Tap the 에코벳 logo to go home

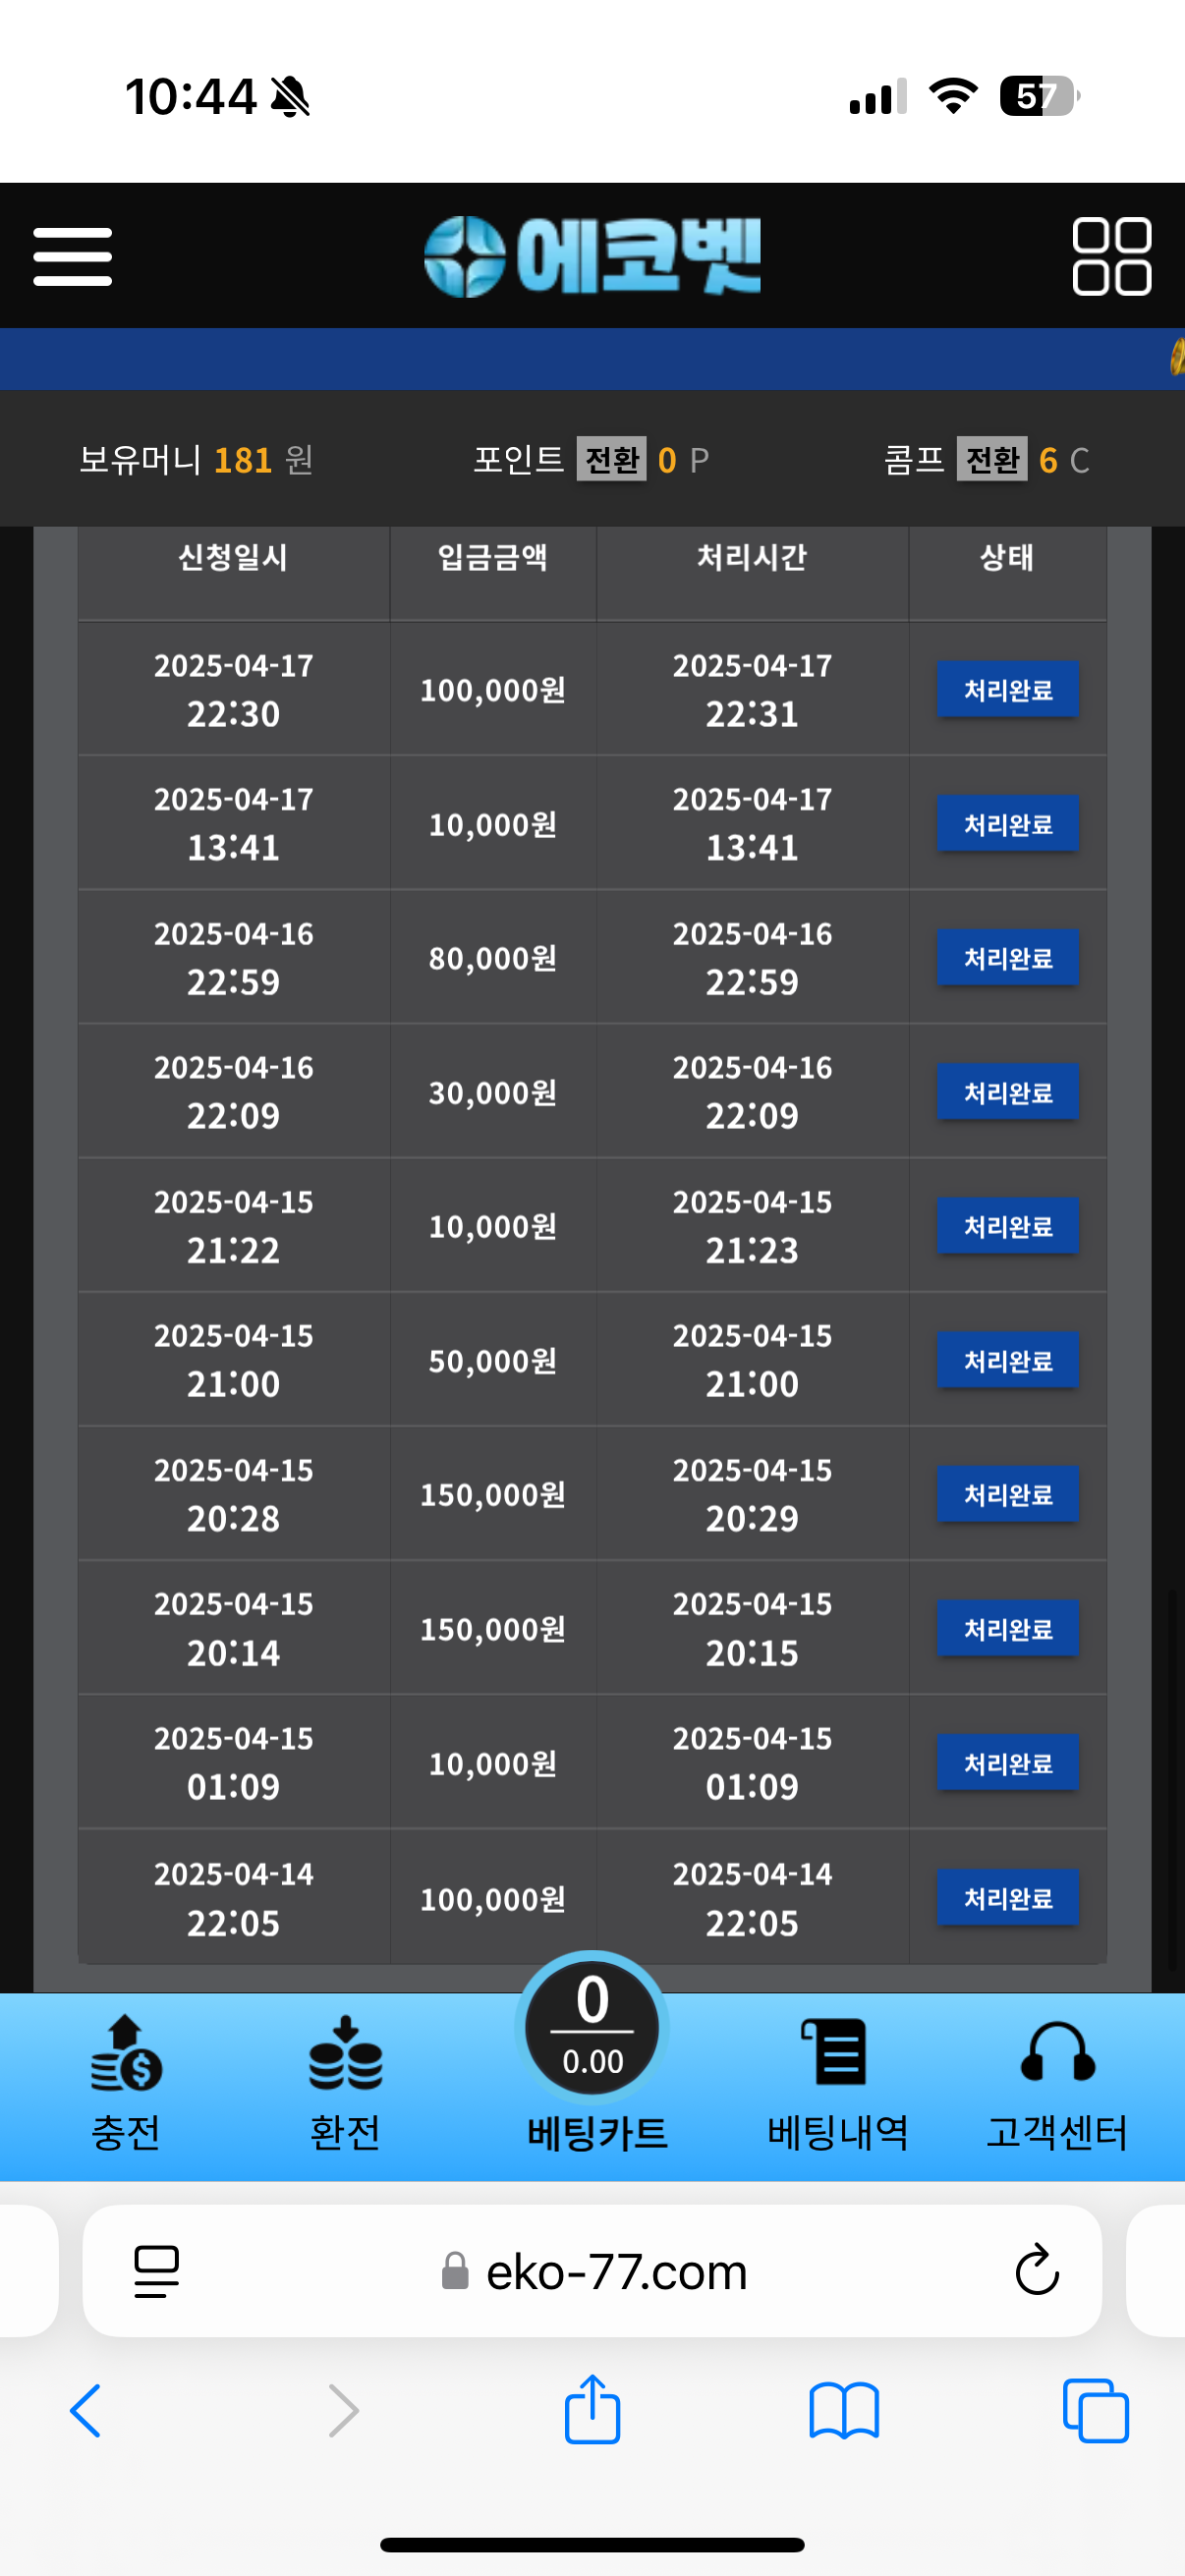point(592,256)
